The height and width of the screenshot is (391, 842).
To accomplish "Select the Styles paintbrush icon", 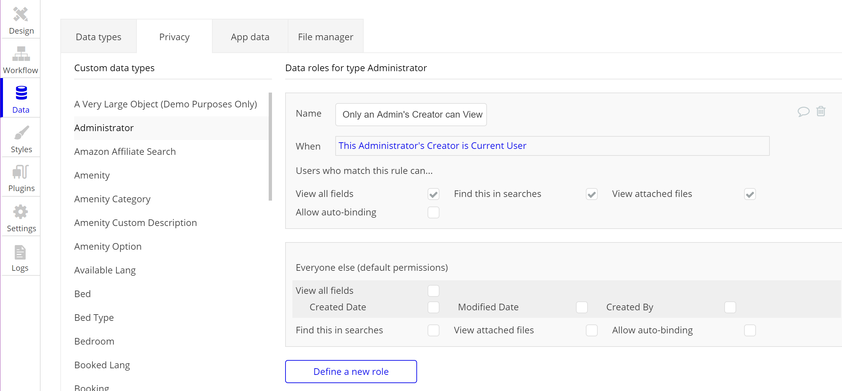I will pos(21,133).
